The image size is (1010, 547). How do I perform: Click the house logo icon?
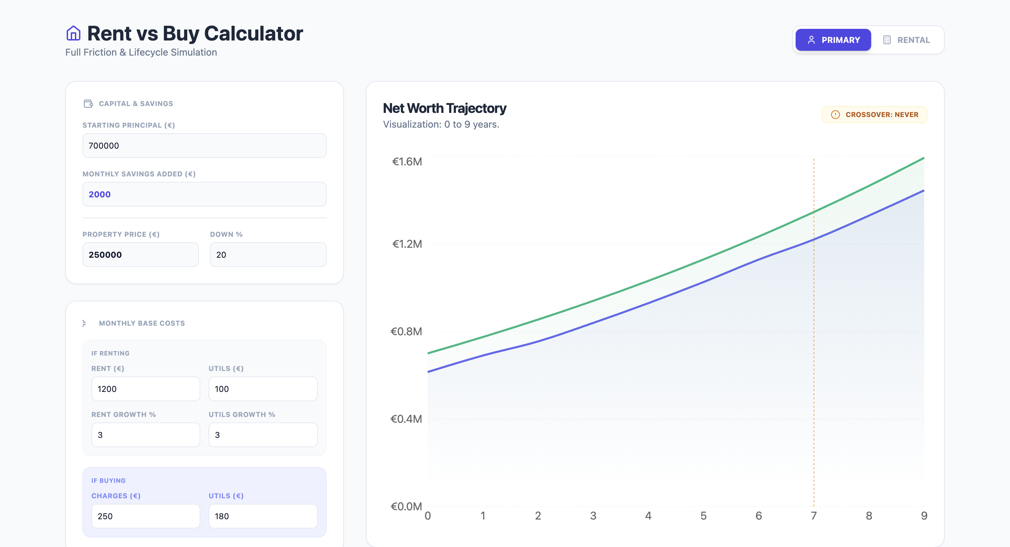tap(73, 33)
